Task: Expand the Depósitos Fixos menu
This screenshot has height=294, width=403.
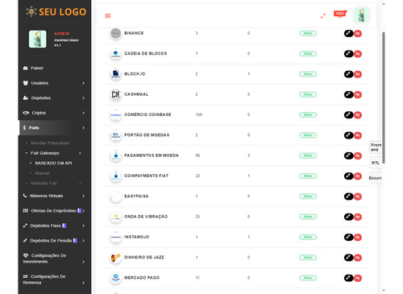Action: click(55, 226)
